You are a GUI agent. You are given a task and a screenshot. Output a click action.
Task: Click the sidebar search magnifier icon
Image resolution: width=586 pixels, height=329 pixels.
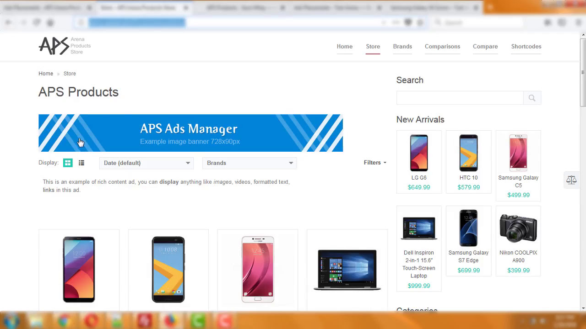532,97
